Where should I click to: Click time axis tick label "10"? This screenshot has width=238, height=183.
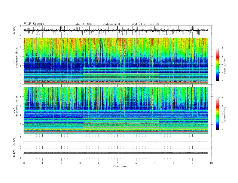[x=211, y=163]
